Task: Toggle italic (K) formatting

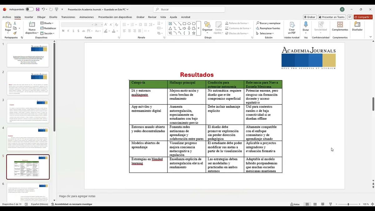Action: click(x=68, y=31)
